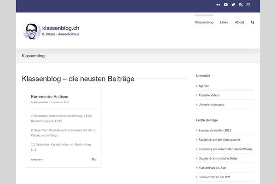This screenshot has width=276, height=184.
Task: Click the Letzte Beiträge sidebar heading
Action: point(207,120)
